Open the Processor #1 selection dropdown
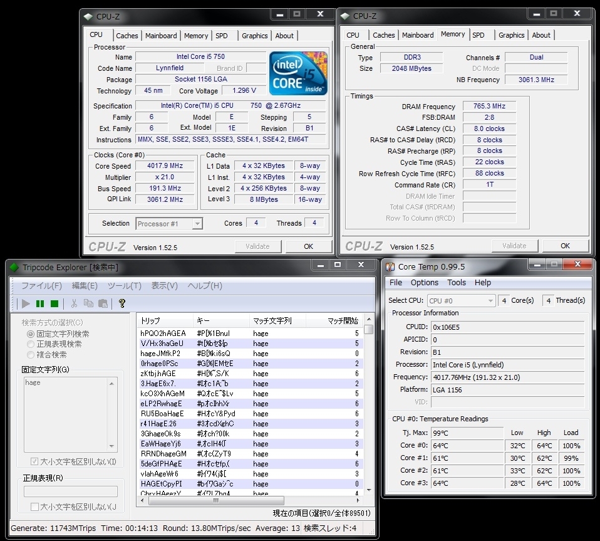The height and width of the screenshot is (541, 600). coord(197,224)
